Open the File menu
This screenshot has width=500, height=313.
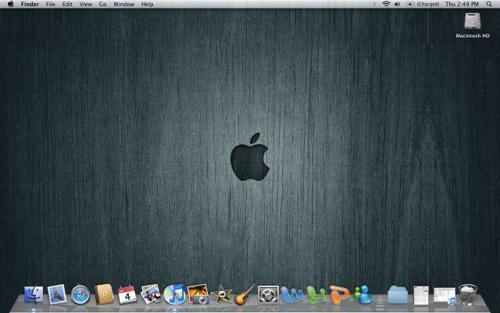(x=50, y=4)
